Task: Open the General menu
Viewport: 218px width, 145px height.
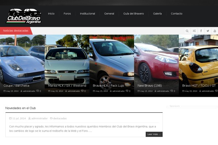Action: (109, 14)
